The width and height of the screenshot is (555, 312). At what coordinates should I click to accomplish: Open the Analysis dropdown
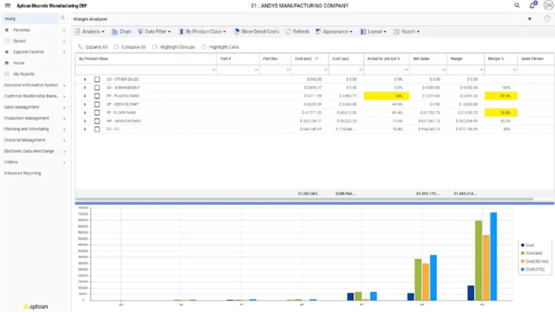click(90, 32)
